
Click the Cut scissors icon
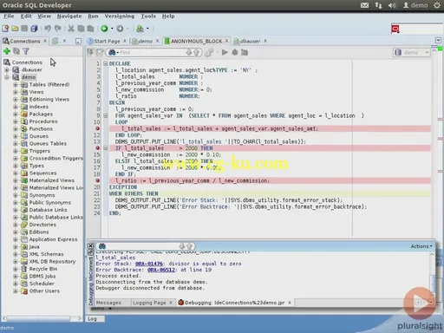coord(71,29)
